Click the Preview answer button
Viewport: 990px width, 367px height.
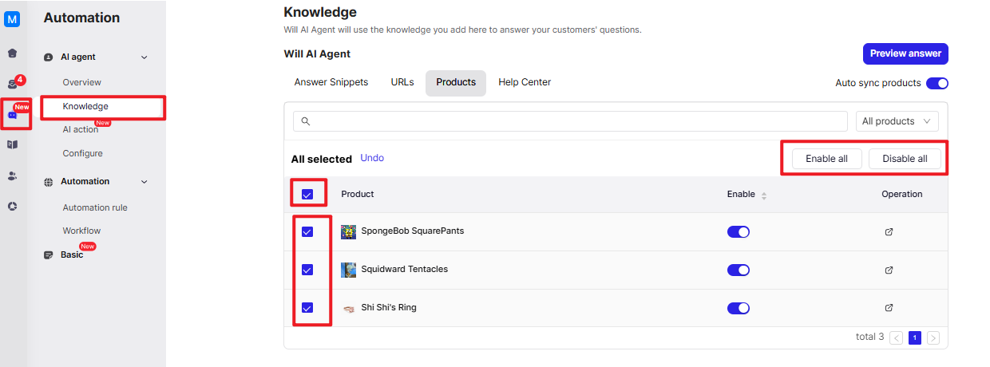coord(905,53)
